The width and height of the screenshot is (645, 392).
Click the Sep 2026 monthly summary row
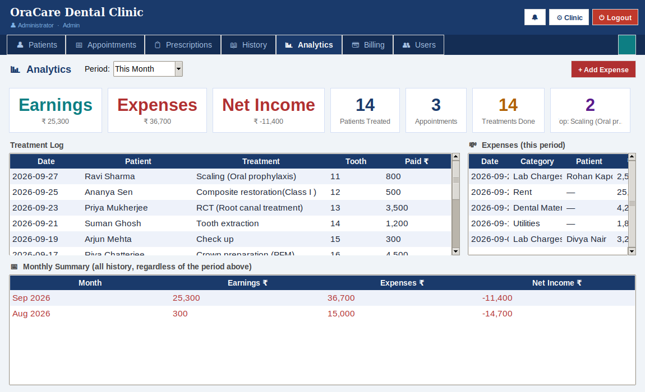pos(322,298)
